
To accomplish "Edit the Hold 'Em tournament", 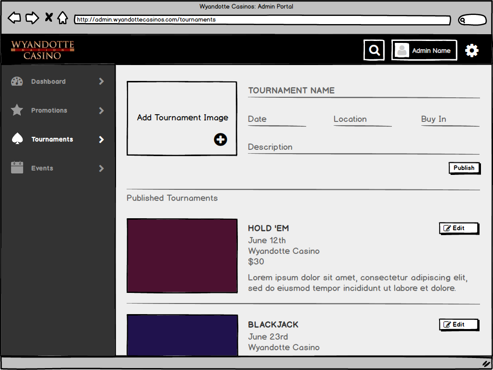I will coord(459,228).
